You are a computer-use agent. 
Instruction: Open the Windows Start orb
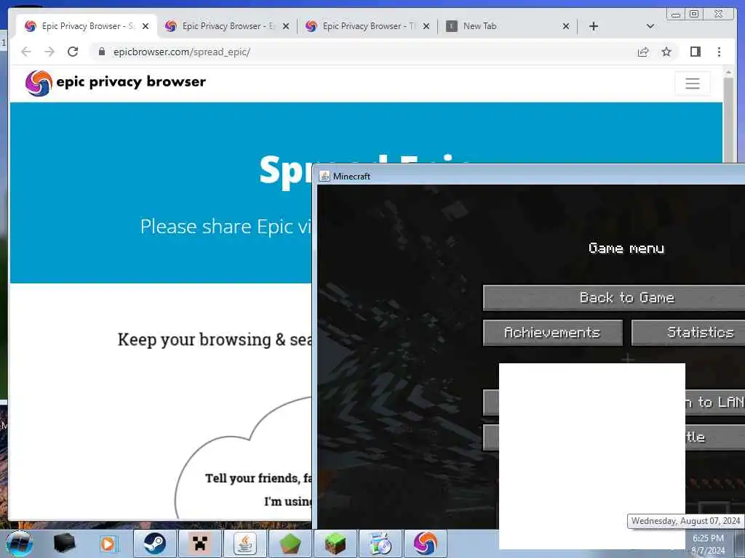[20, 543]
